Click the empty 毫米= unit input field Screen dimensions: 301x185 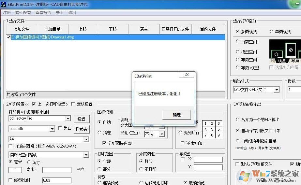coord(57,170)
